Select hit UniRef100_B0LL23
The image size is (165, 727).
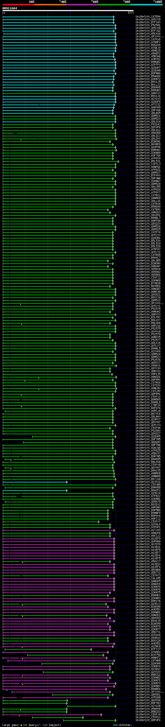pos(148,85)
